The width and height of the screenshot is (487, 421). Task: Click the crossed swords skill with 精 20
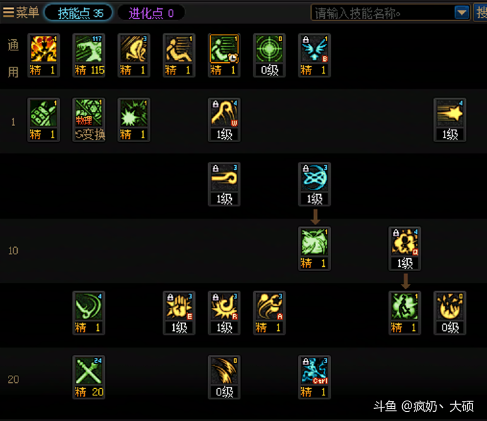(x=89, y=377)
